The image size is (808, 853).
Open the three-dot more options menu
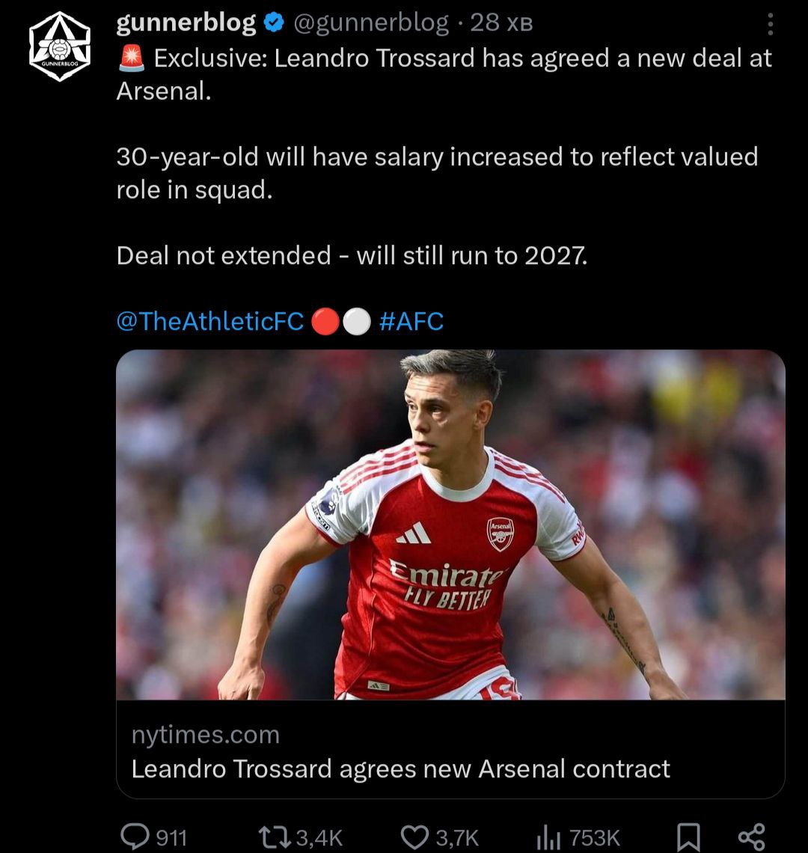point(770,25)
